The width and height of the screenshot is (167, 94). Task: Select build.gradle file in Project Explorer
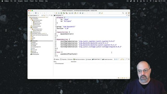(x=35, y=41)
